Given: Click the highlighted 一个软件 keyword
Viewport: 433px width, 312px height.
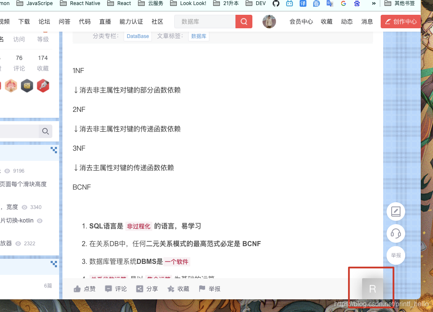Looking at the screenshot, I should tap(177, 262).
